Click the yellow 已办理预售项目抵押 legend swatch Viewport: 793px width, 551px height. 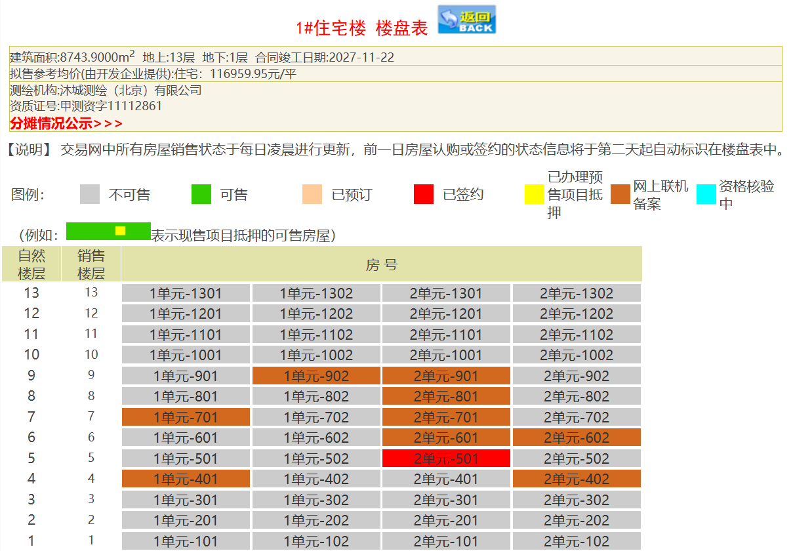coord(535,195)
